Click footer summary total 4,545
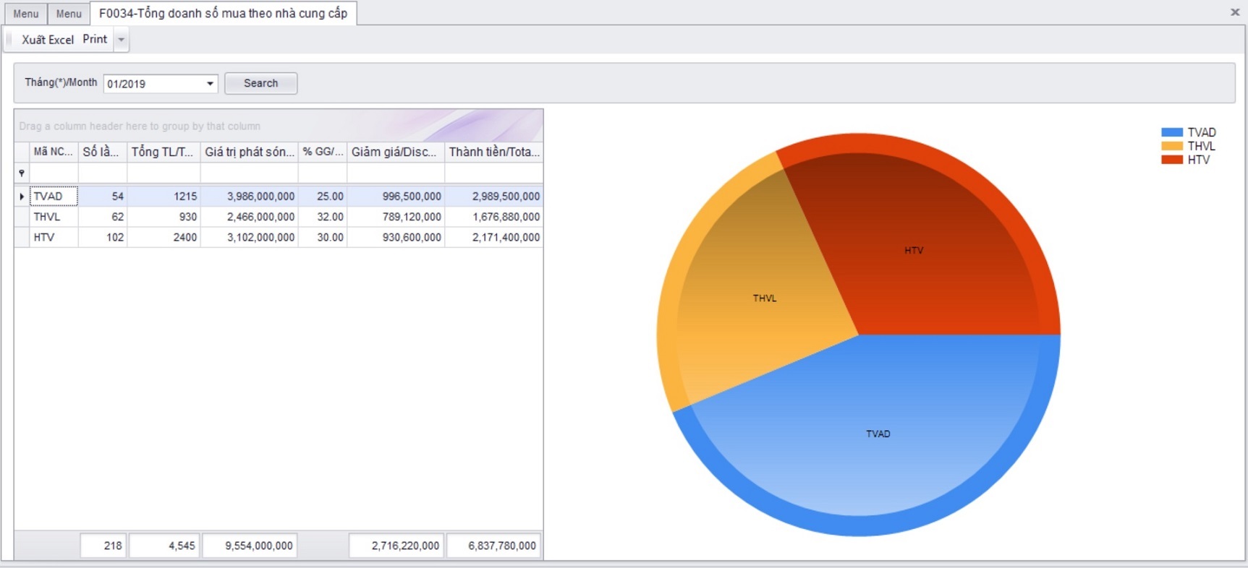 tap(164, 546)
